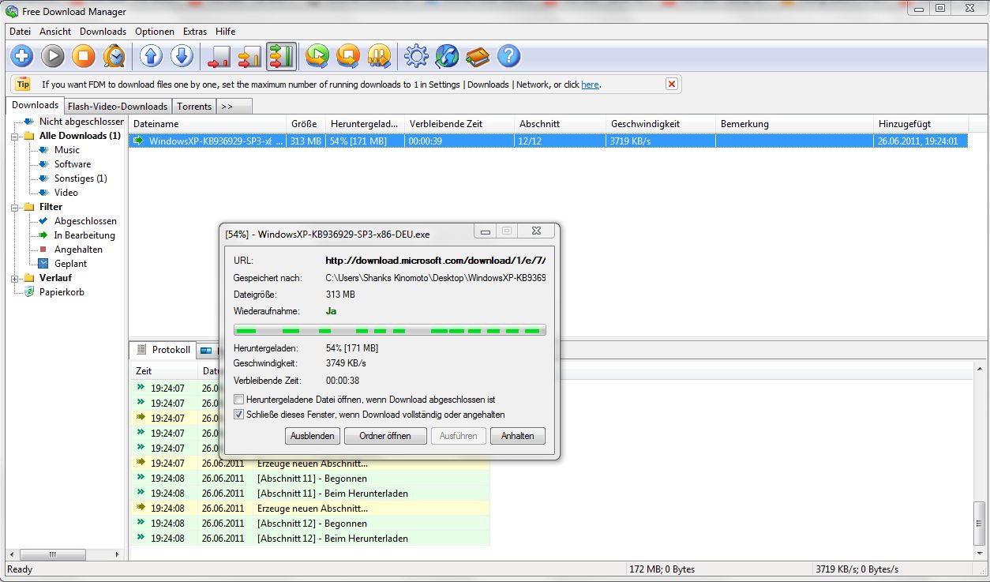Enable 'Heruntergeladene Datei öffnen' checkbox
The image size is (990, 582).
[239, 400]
